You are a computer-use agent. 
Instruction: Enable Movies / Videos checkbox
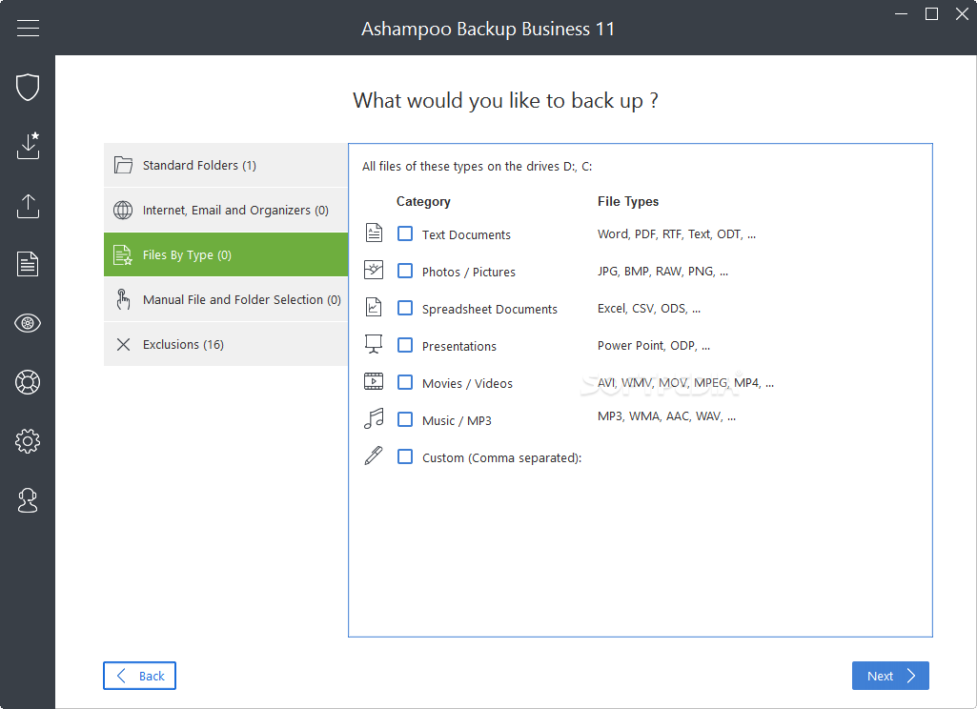405,382
